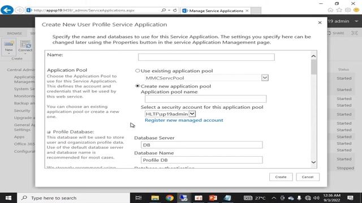Open Task View on the taskbar

[139, 198]
